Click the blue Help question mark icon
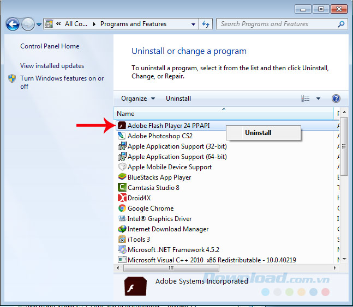The image size is (353, 307). coord(336,99)
